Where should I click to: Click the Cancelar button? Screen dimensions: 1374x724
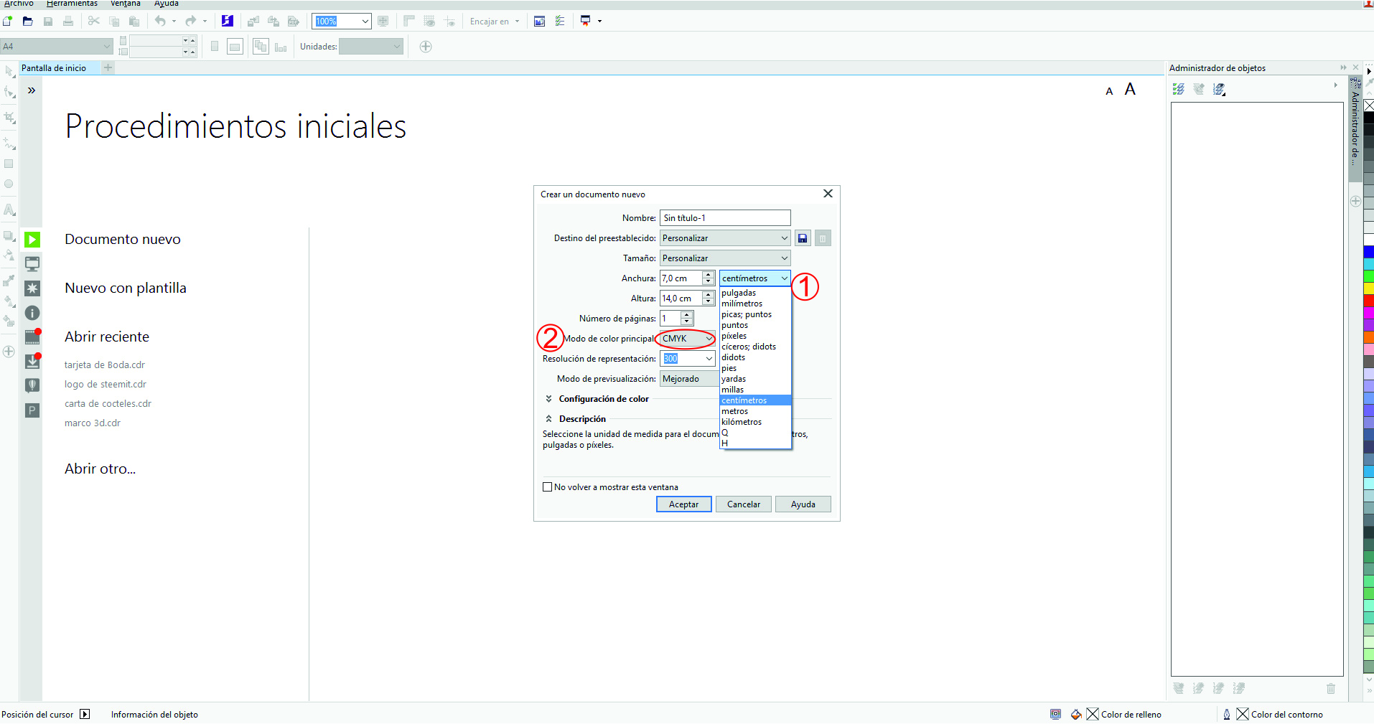(x=743, y=504)
